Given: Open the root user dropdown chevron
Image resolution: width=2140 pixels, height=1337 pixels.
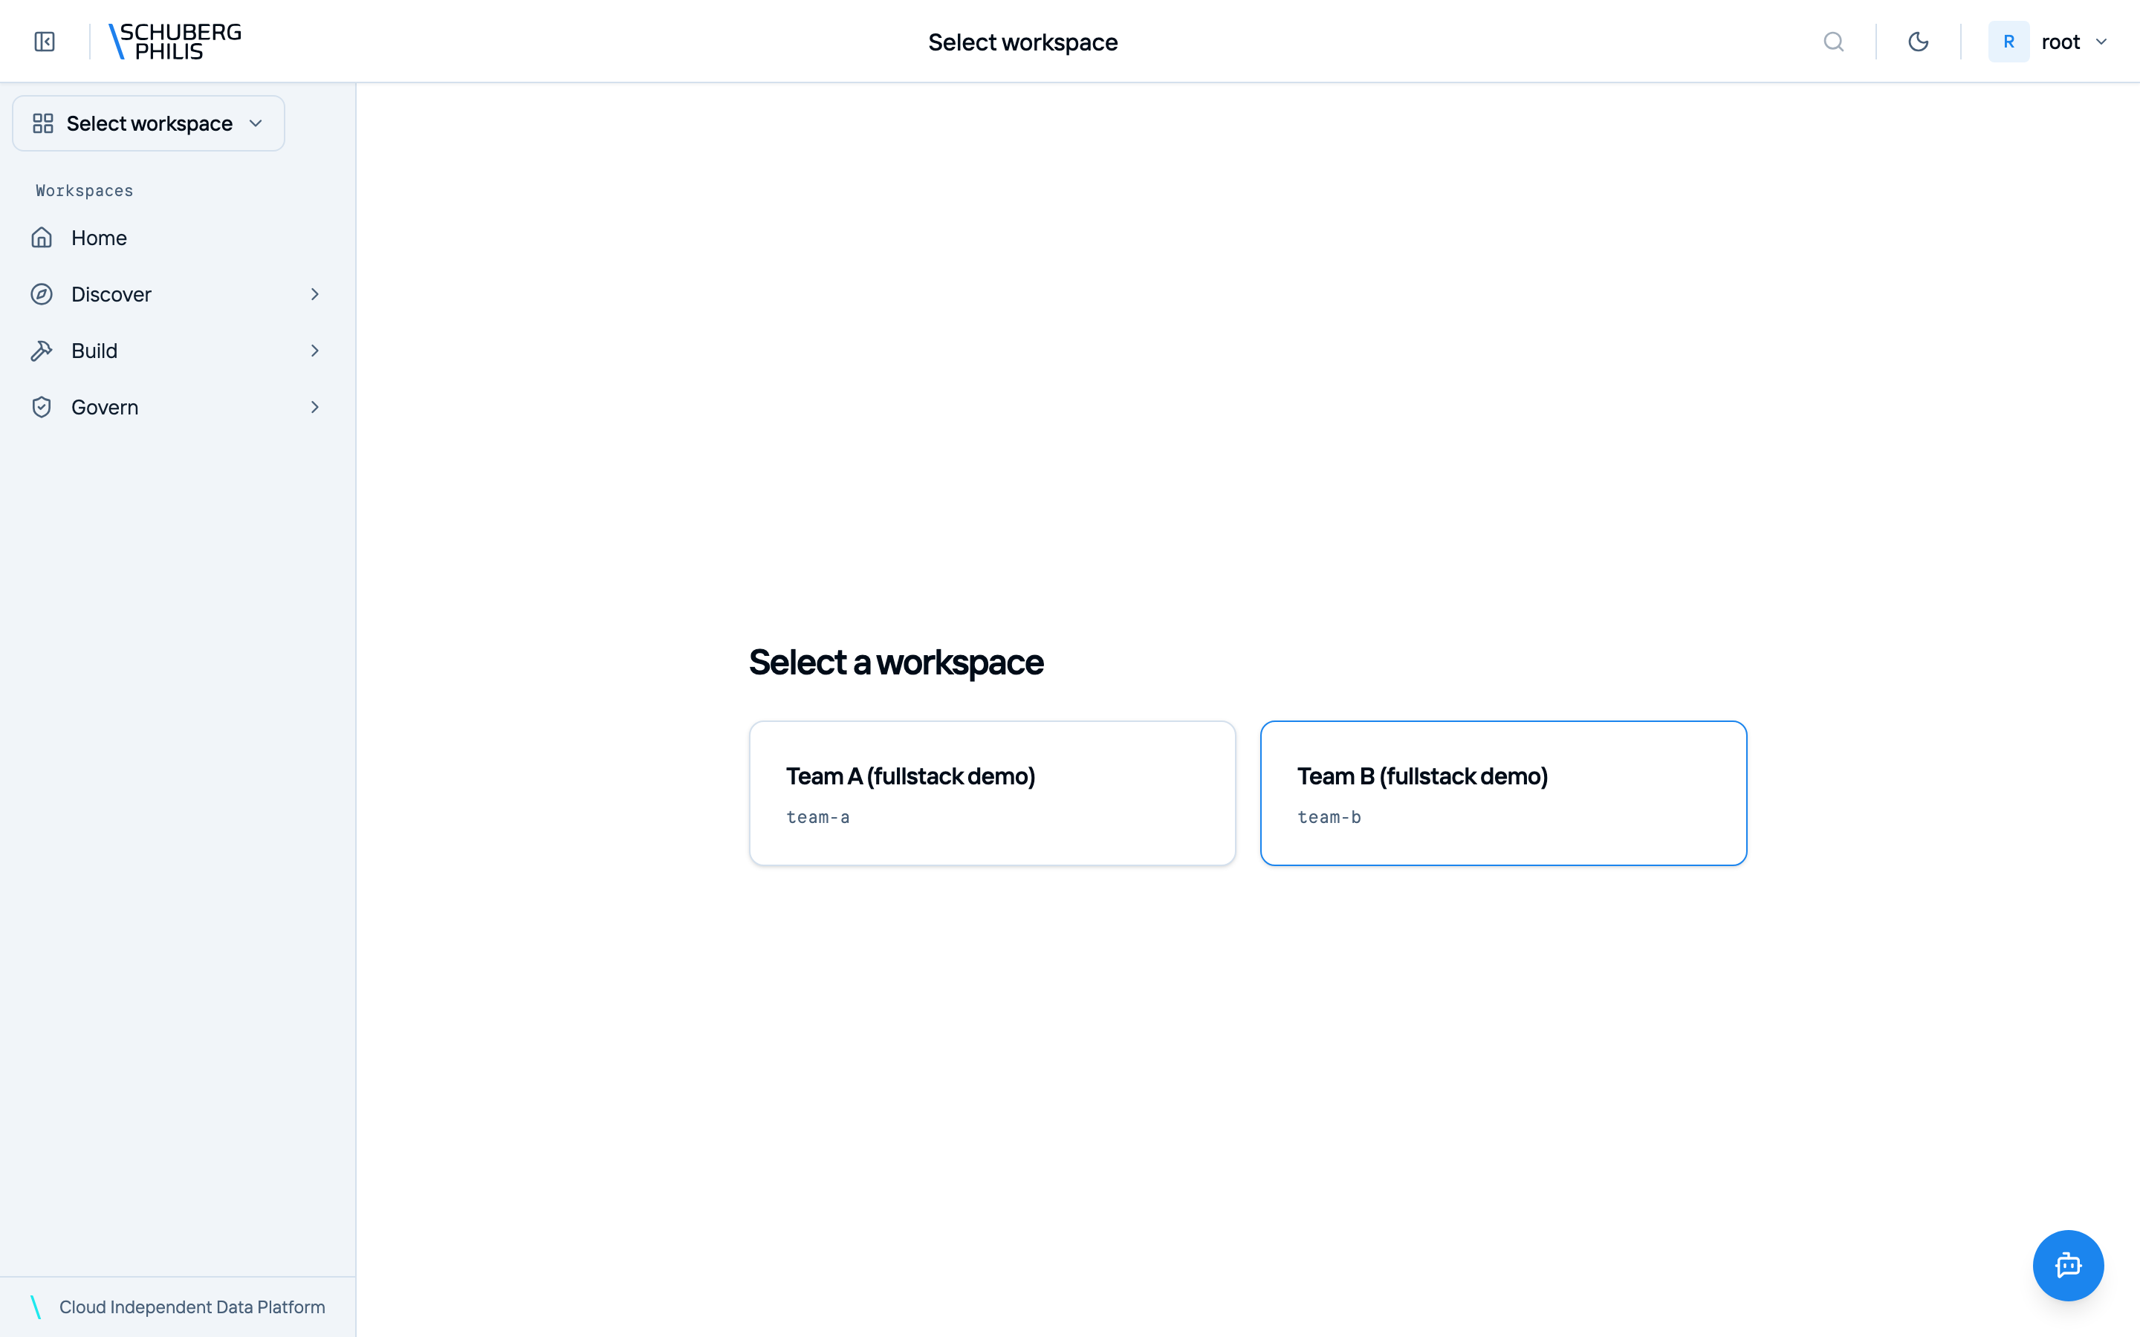Looking at the screenshot, I should coord(2101,42).
